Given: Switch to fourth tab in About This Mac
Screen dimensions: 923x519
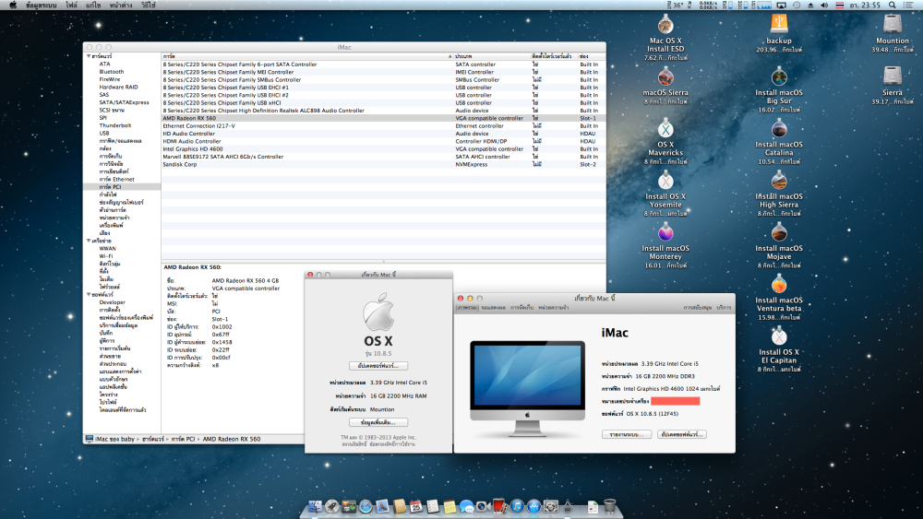Looking at the screenshot, I should tap(553, 308).
